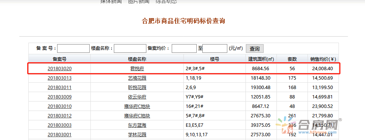This screenshot has height=140, width=365.
Task: Open record number 201803012
Action: tap(60, 115)
